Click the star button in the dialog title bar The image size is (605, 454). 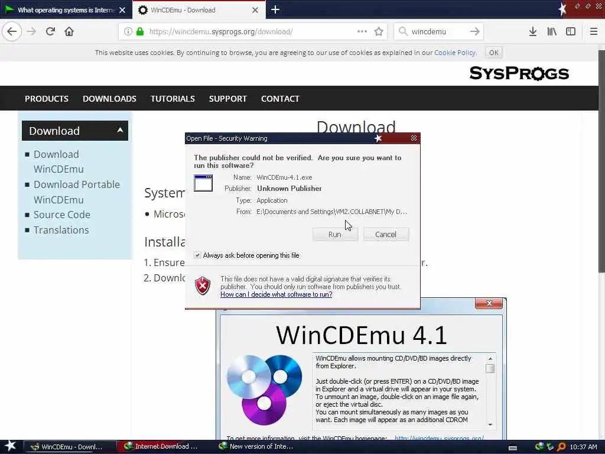[378, 138]
